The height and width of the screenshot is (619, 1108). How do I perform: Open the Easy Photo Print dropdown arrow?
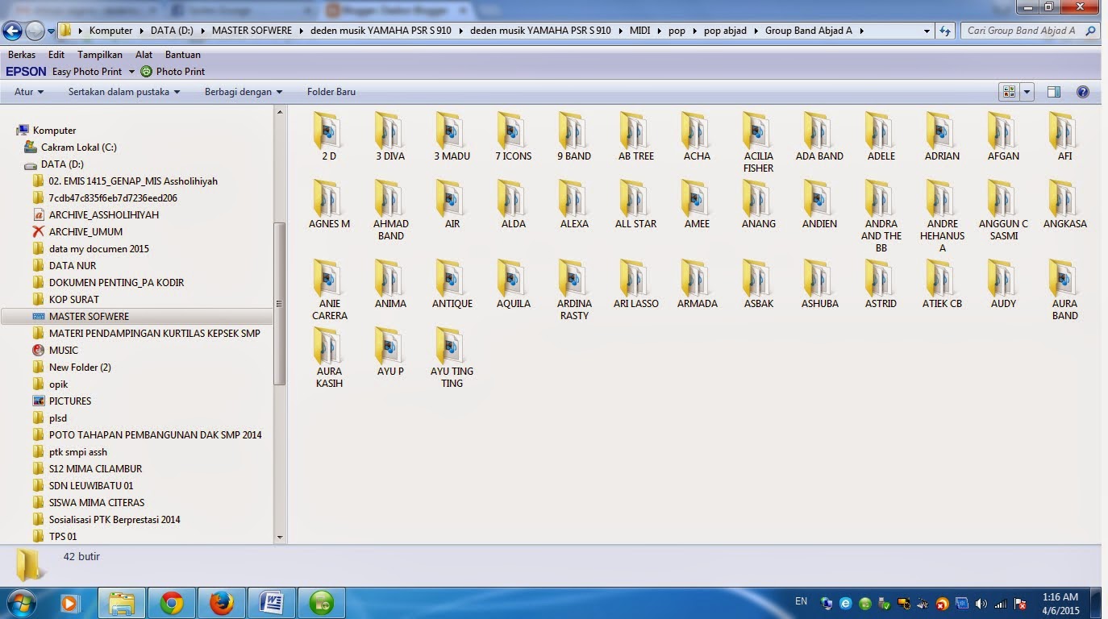pos(131,72)
